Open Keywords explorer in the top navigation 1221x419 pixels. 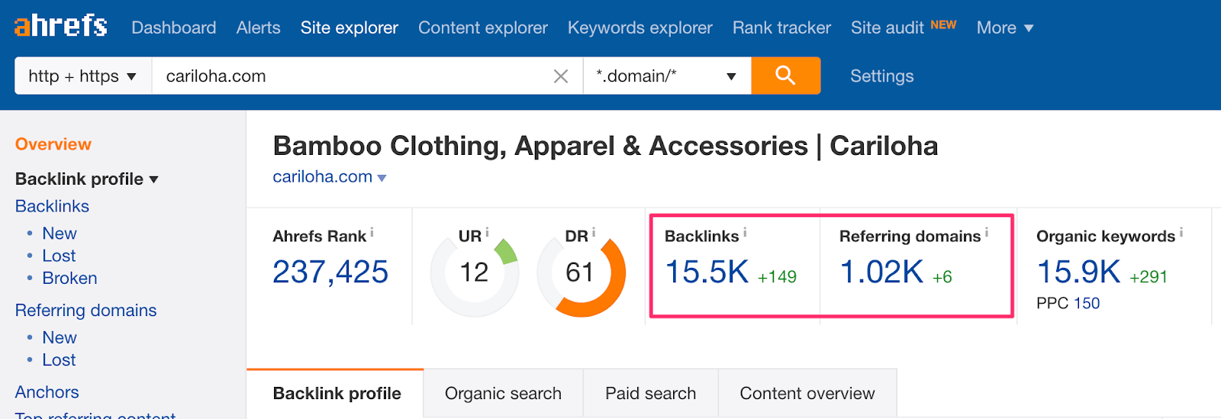coord(640,27)
